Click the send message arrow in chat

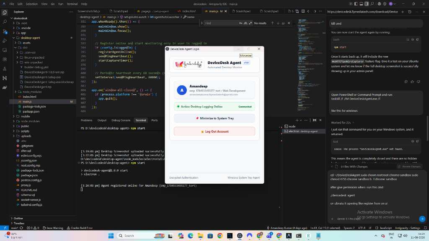422,218
